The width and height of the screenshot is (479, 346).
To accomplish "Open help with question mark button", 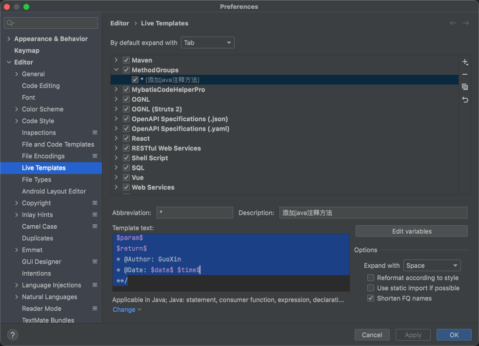I will 13,335.
